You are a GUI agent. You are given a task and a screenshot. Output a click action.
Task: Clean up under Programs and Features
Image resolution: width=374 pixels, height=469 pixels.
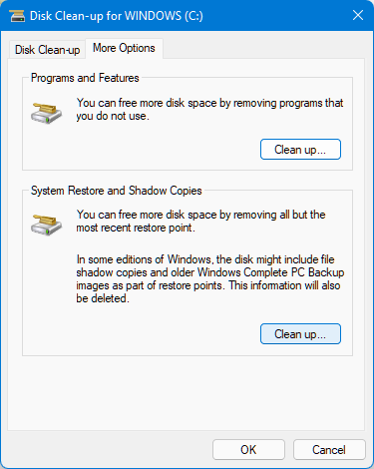(x=300, y=150)
